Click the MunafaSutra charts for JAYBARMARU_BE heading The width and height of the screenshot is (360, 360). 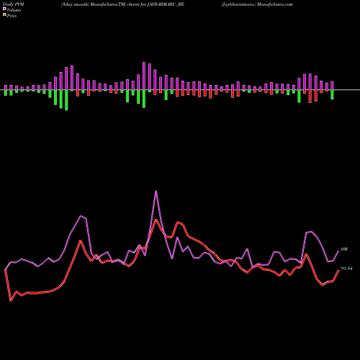[122, 4]
